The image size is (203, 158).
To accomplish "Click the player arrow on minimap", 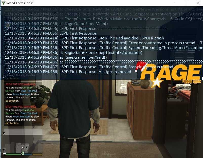I will [x=23, y=148].
